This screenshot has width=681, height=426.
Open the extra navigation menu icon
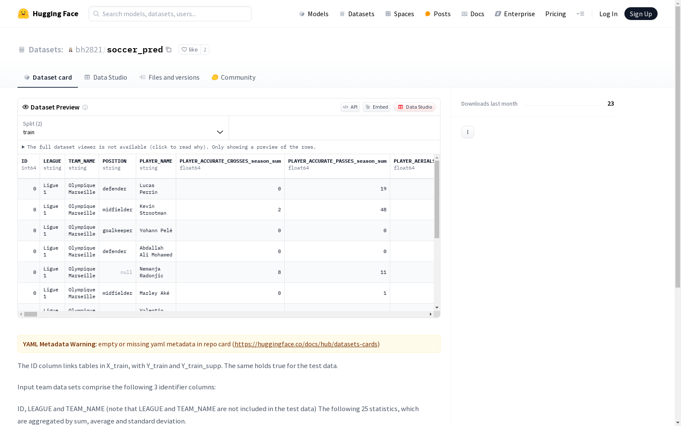click(x=580, y=14)
